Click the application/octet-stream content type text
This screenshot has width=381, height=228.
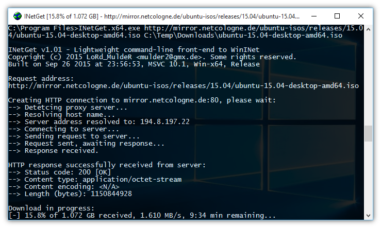131,179
